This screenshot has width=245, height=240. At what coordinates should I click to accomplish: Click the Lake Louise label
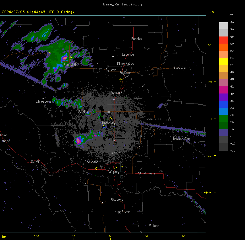[5, 138]
